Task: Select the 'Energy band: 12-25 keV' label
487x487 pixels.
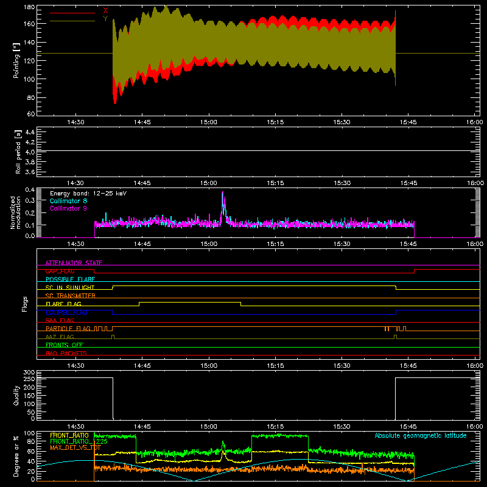Action: pos(88,194)
